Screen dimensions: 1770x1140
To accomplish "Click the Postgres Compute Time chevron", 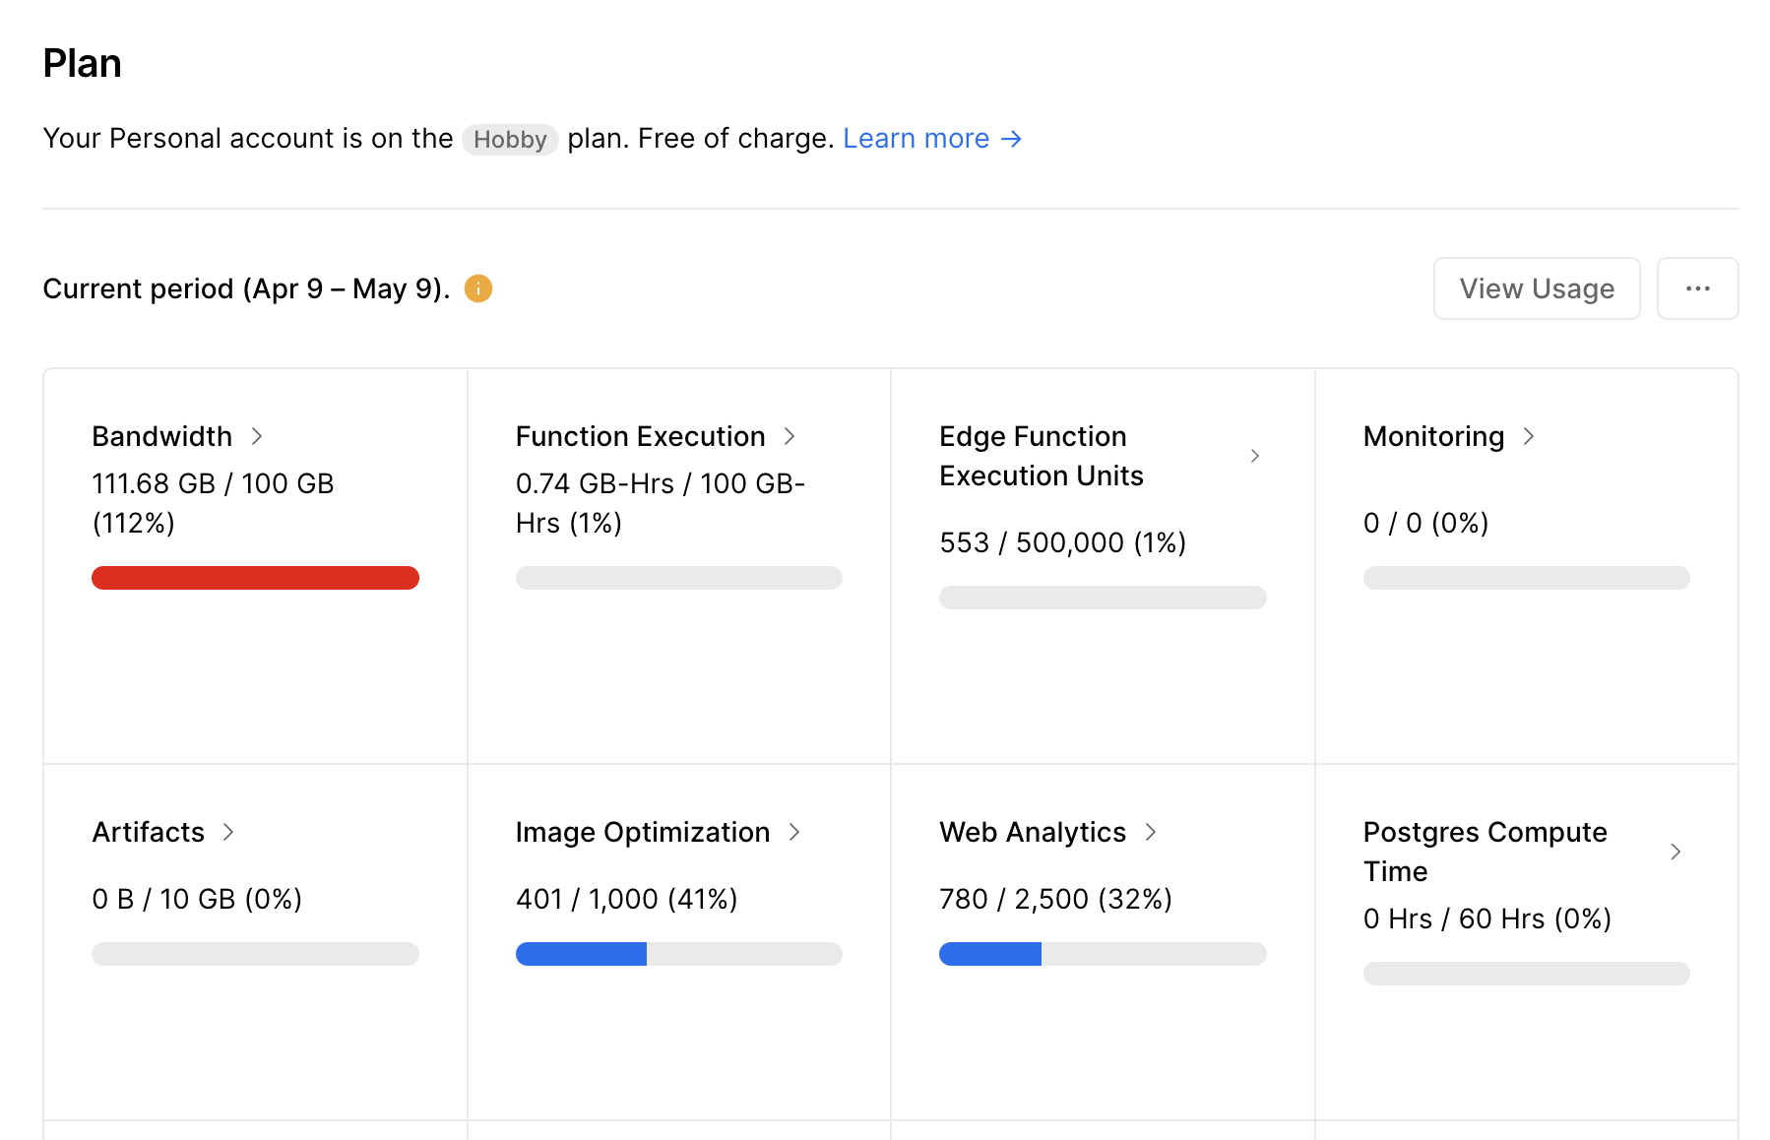I will 1675,852.
